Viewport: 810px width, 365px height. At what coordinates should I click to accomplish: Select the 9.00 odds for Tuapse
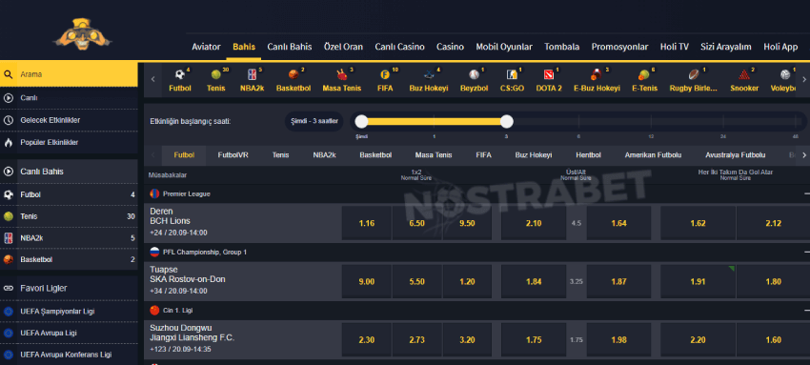click(x=366, y=281)
